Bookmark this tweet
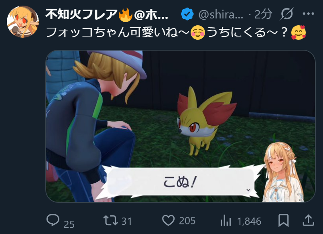 283,220
